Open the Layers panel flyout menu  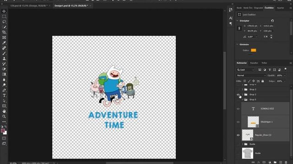291,63
